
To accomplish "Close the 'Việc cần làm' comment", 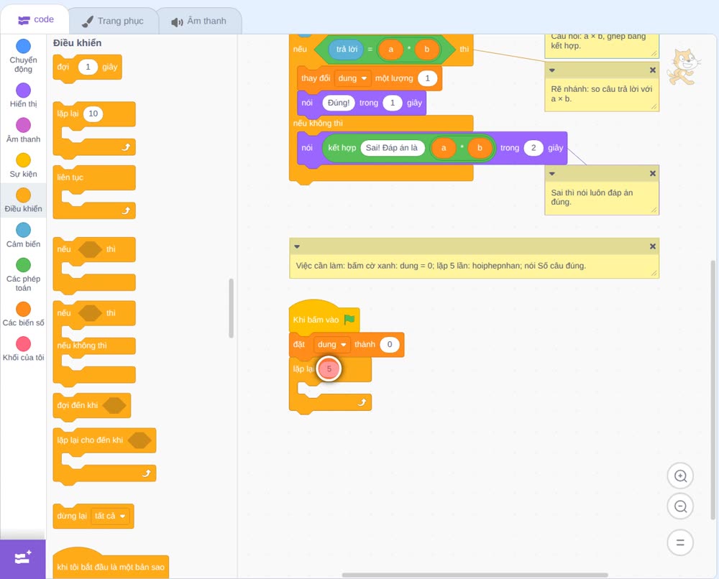I will tap(653, 246).
